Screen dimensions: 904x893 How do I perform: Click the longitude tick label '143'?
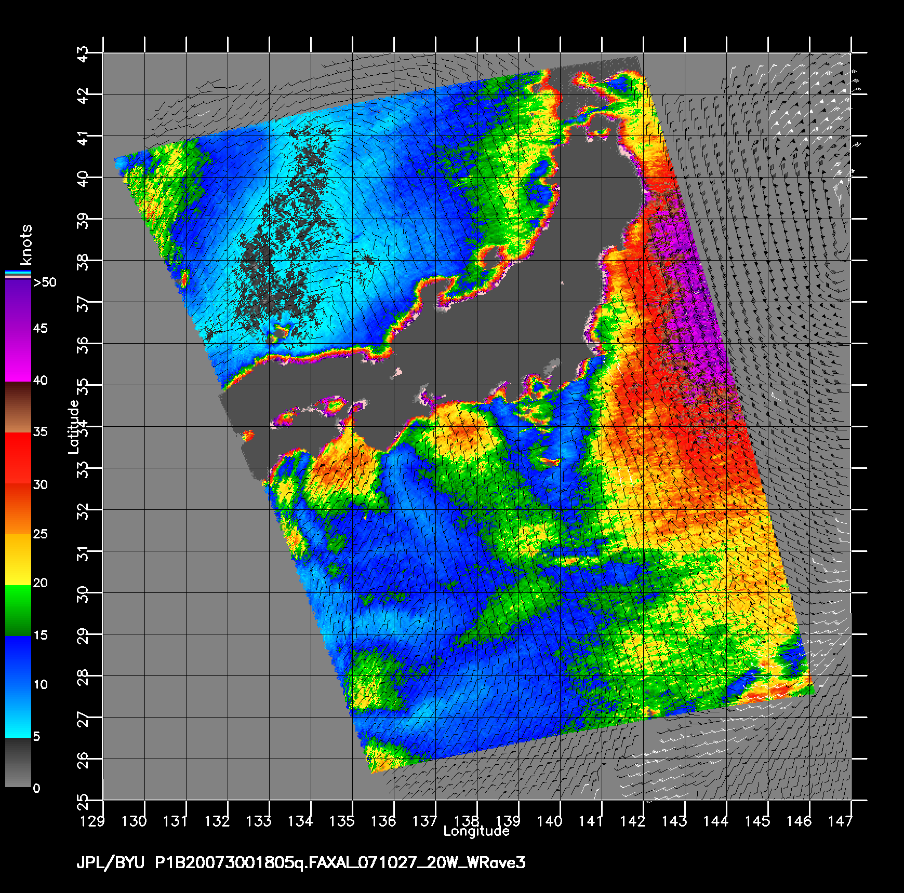[x=674, y=821]
